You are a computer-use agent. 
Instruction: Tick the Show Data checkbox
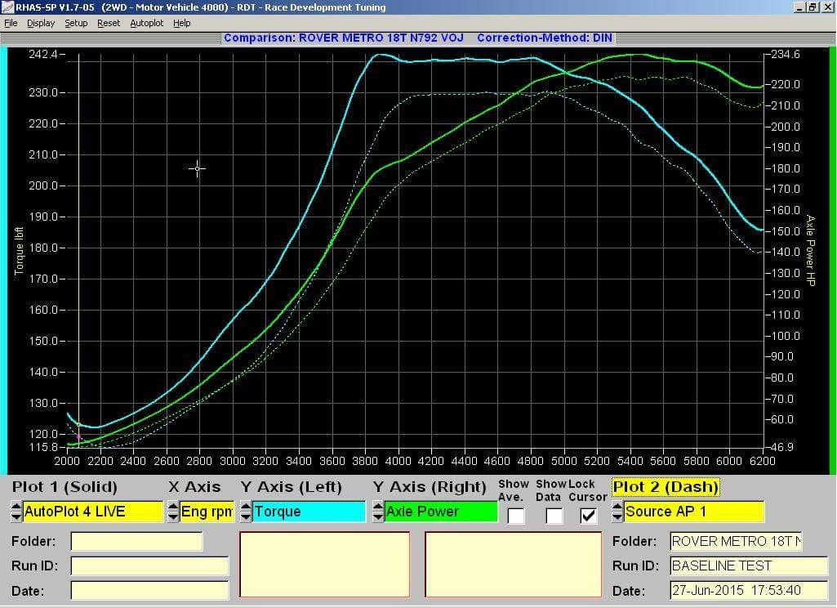(554, 516)
